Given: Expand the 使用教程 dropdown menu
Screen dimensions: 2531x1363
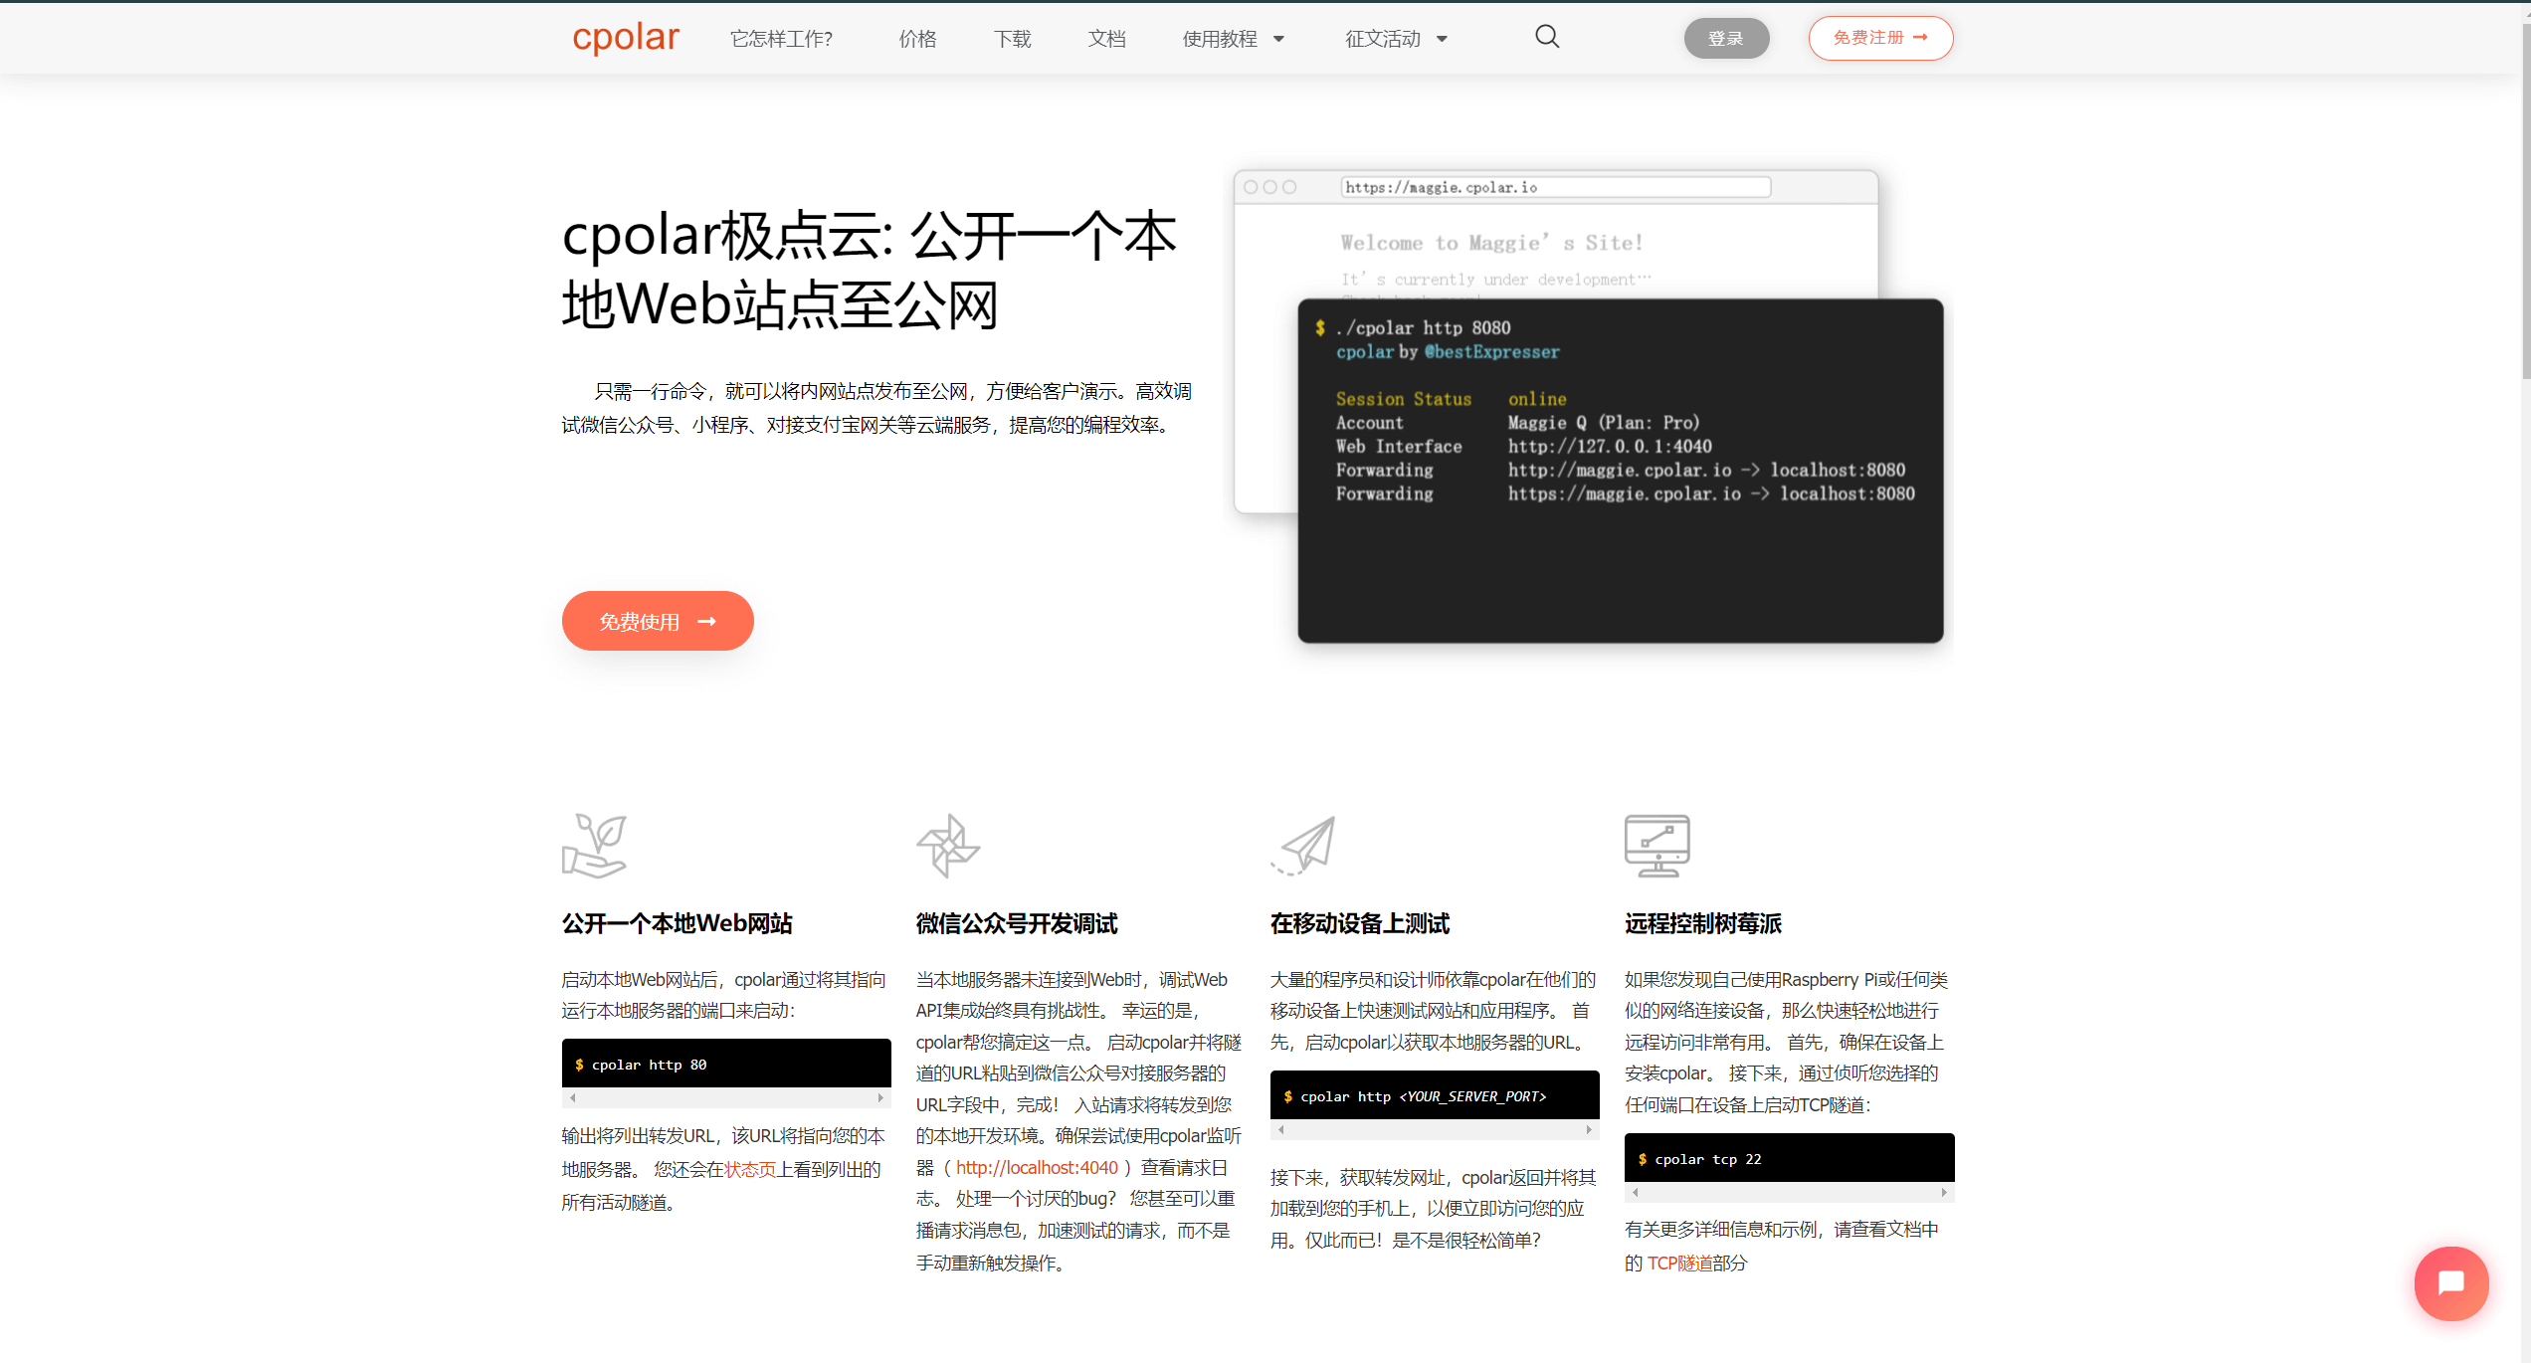Looking at the screenshot, I should click(x=1233, y=39).
